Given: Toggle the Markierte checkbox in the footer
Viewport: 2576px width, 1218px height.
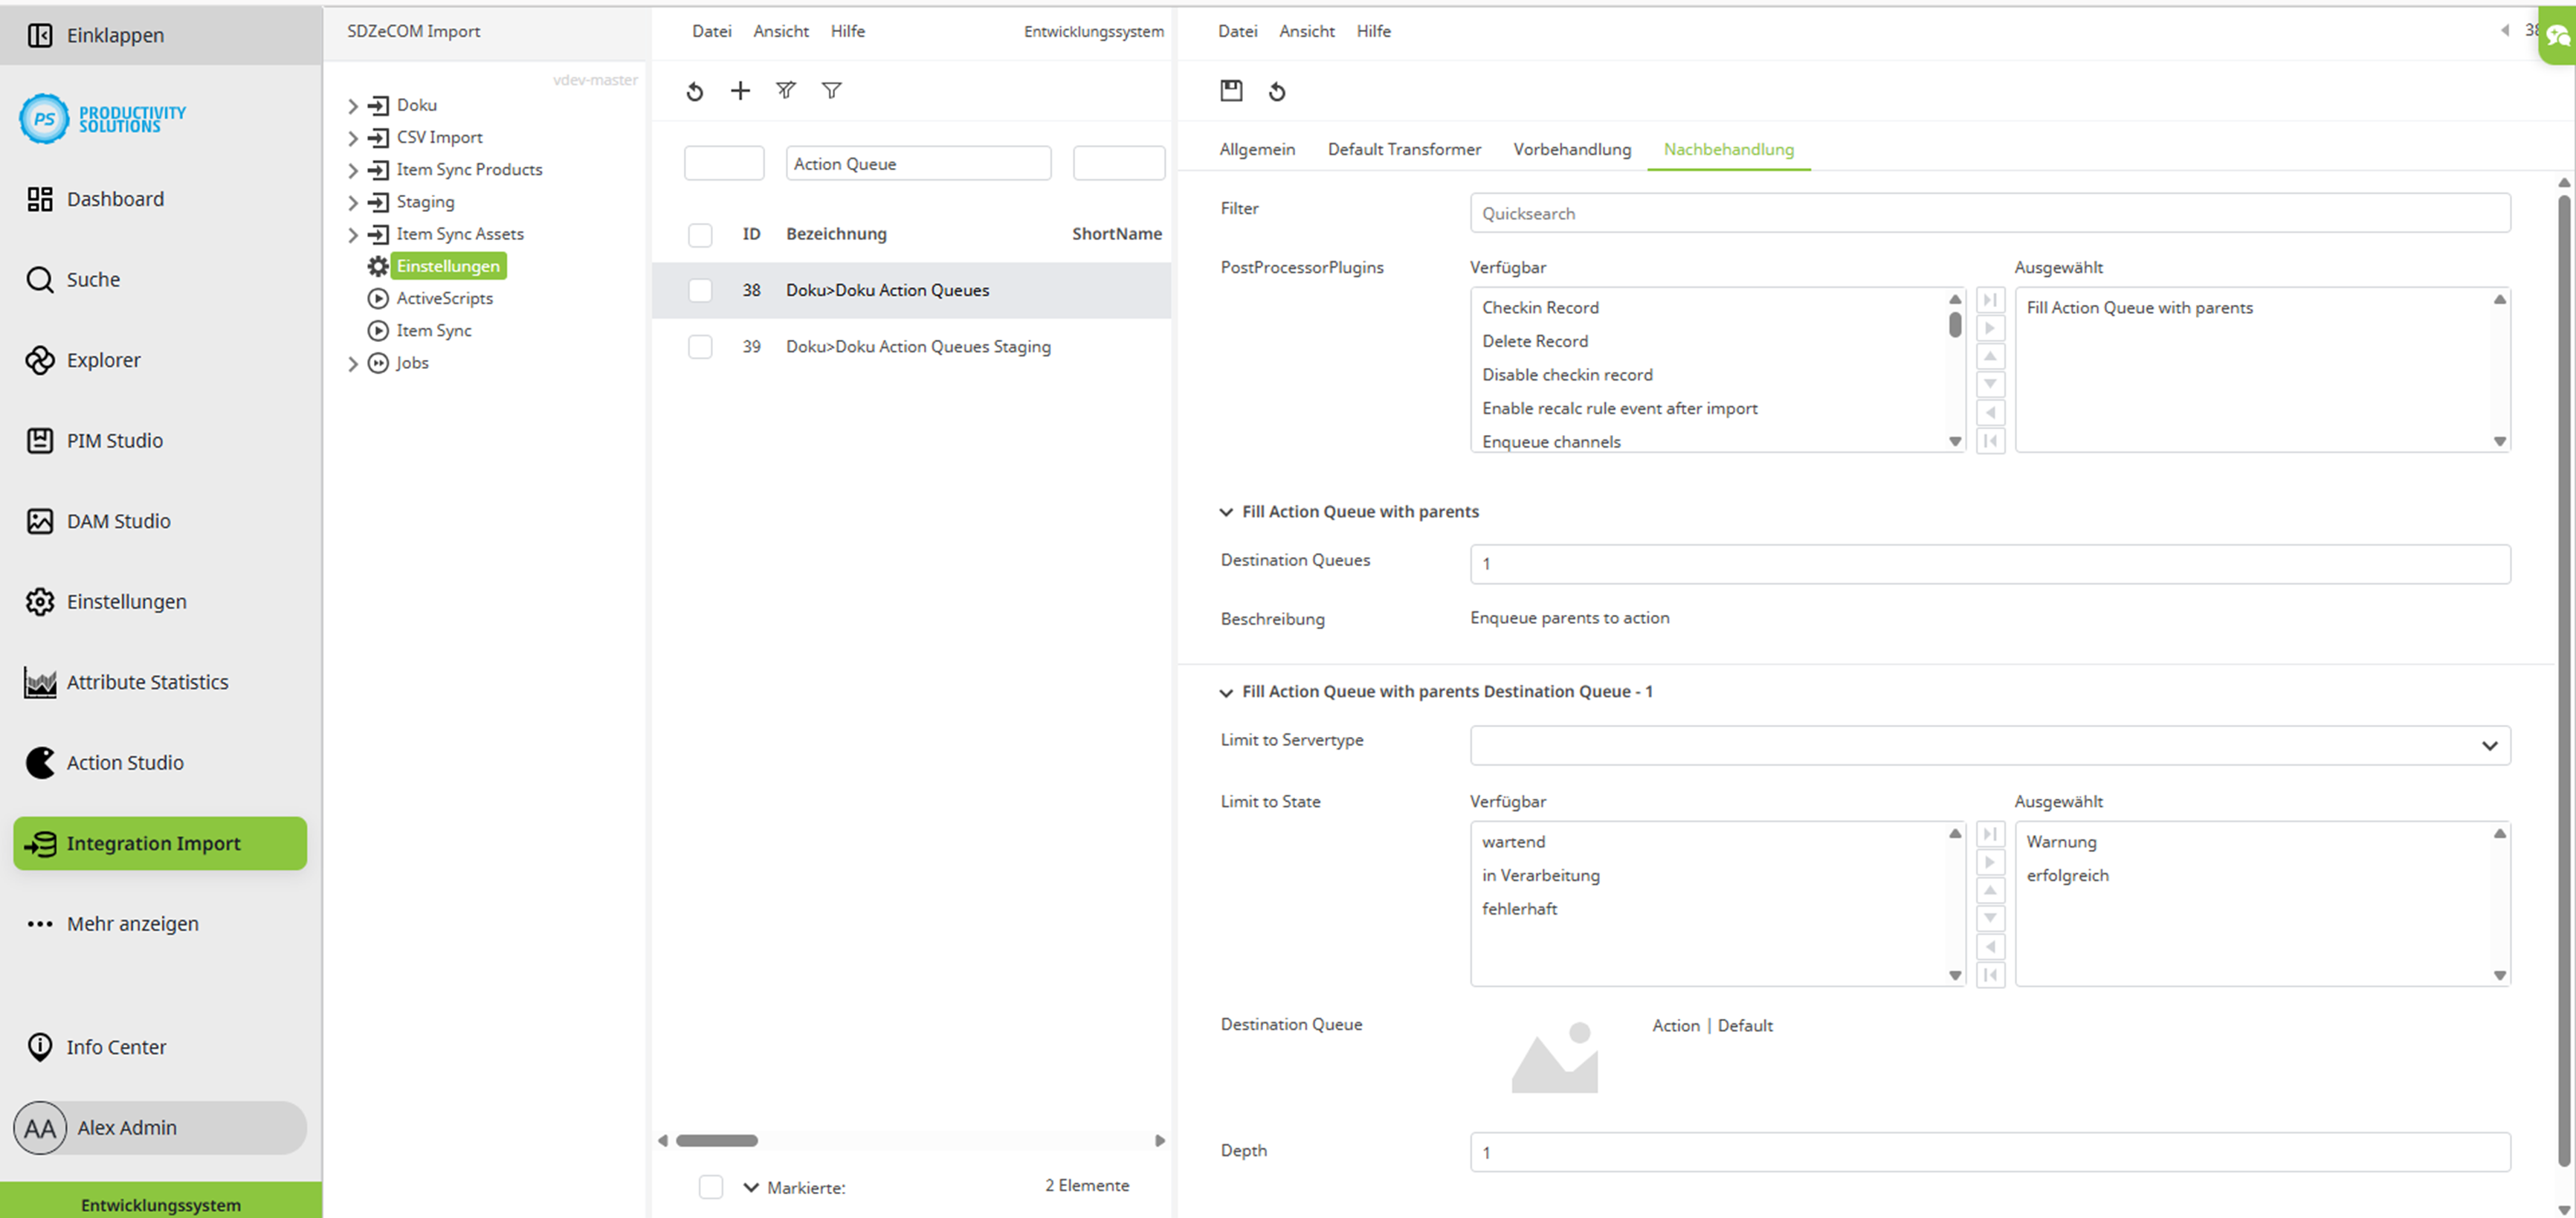Looking at the screenshot, I should 710,1186.
